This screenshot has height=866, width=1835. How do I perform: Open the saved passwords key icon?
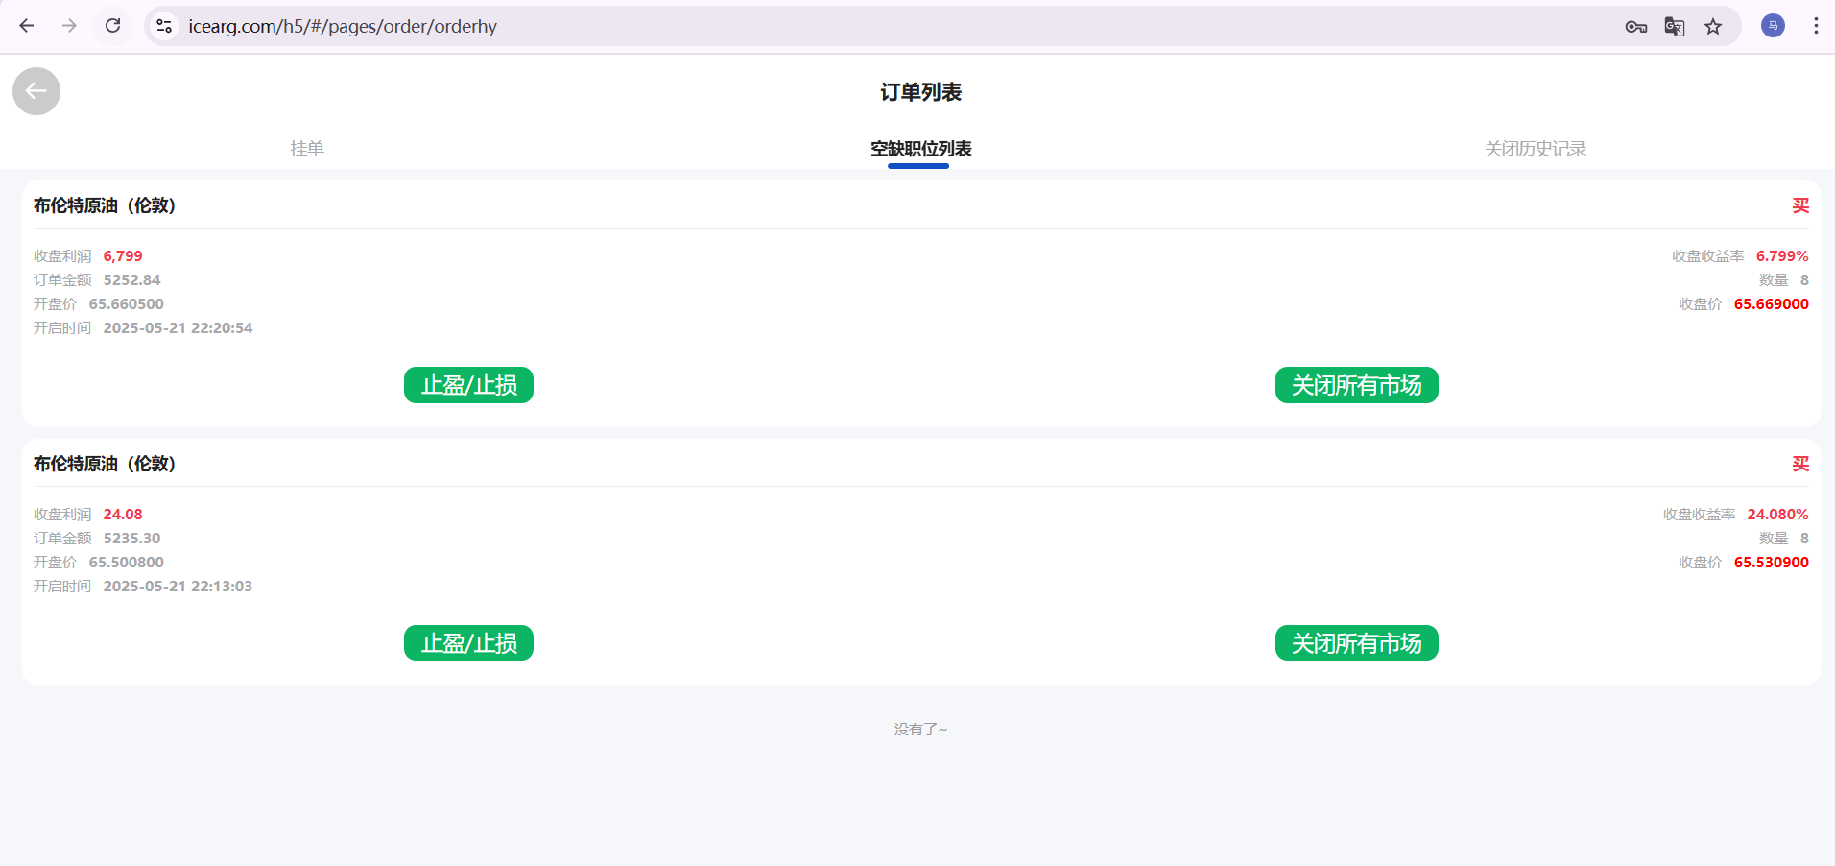tap(1635, 27)
